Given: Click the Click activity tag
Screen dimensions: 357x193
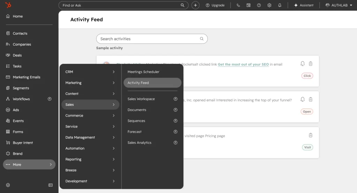Looking at the screenshot, I should (x=307, y=76).
